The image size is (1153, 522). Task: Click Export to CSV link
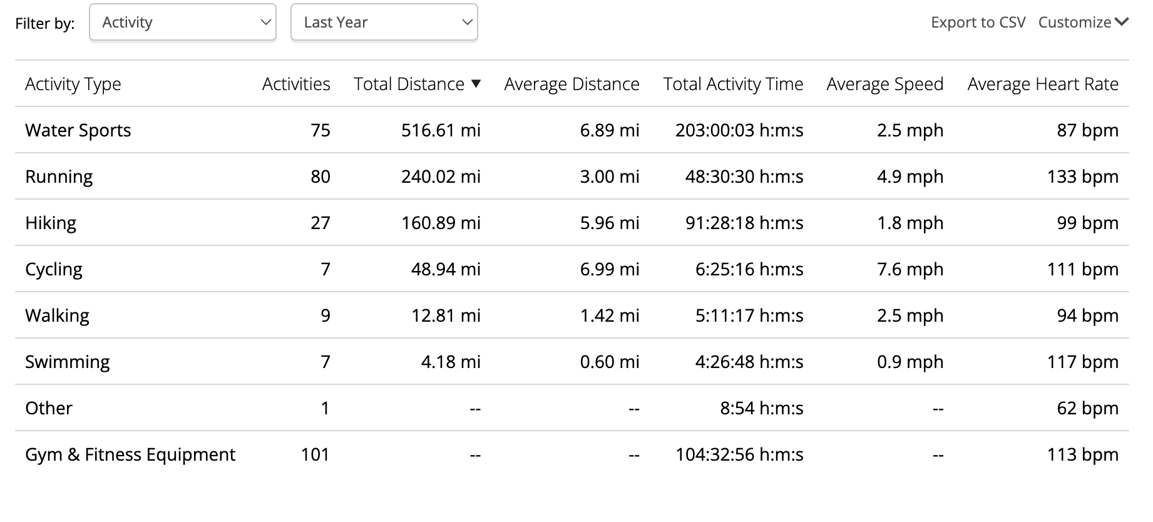[978, 23]
